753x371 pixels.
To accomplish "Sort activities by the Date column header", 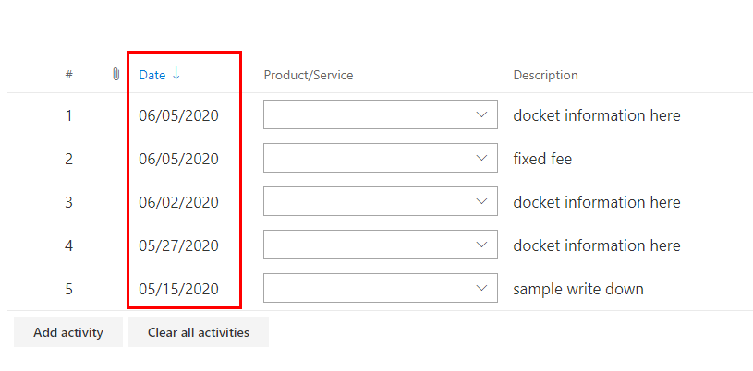I will [152, 75].
